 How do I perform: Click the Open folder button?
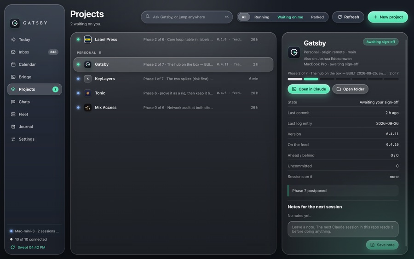[350, 89]
